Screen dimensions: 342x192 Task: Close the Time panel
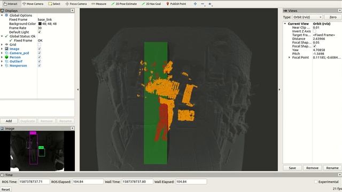click(x=340, y=174)
